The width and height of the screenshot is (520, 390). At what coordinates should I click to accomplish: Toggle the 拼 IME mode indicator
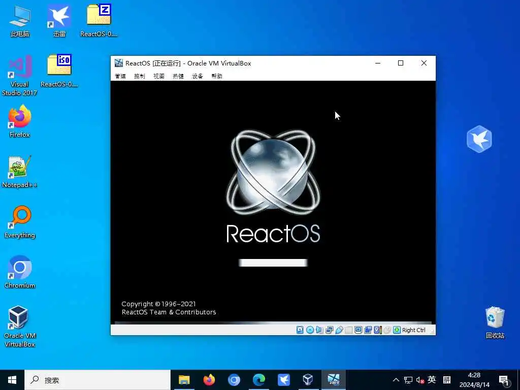447,380
